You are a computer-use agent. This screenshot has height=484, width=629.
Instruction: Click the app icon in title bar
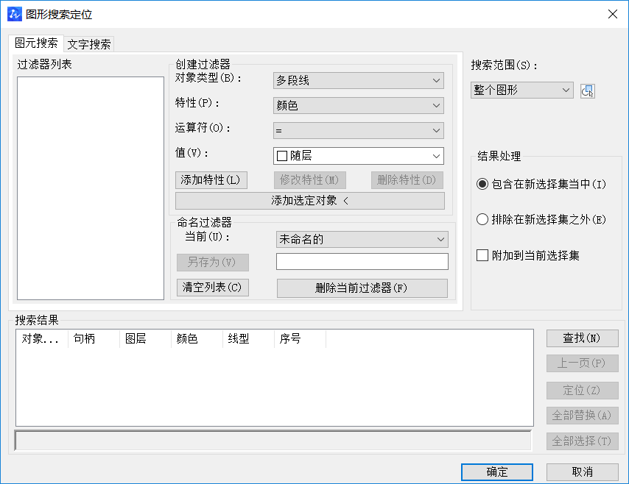pos(14,14)
